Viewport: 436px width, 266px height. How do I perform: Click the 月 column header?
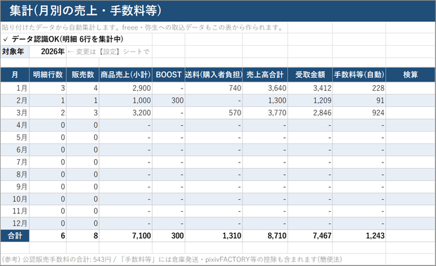15,75
